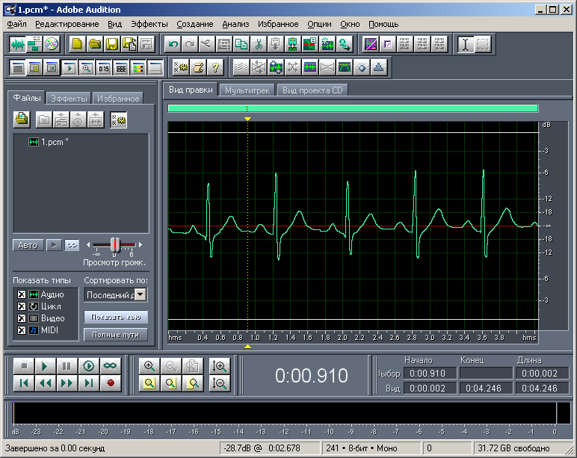Click the Copy toolbar icon
This screenshot has height=458, width=577.
click(241, 44)
